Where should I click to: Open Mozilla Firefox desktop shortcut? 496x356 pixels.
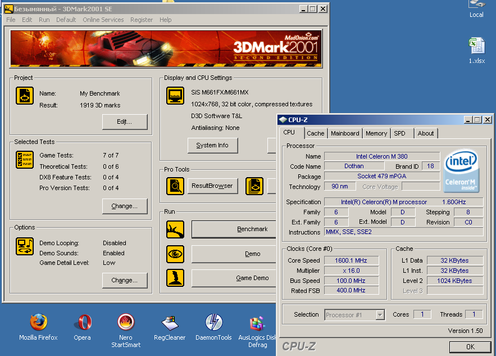(x=38, y=327)
